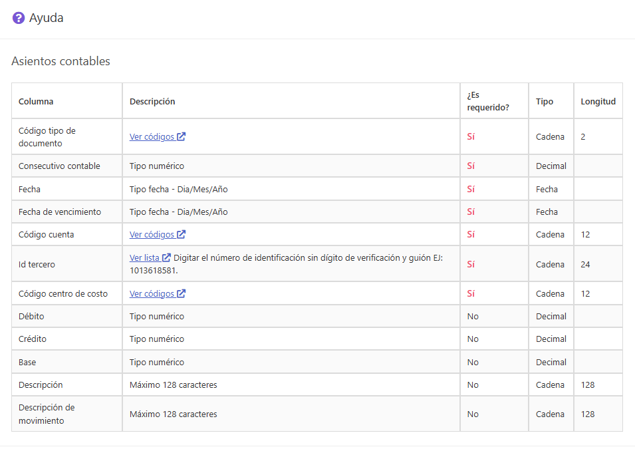The width and height of the screenshot is (635, 459).
Task: Click the Columna table header
Action: tap(36, 101)
